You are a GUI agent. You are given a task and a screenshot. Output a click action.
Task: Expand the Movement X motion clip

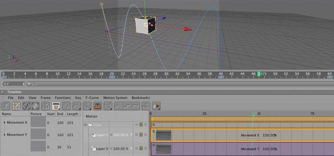pos(4,122)
